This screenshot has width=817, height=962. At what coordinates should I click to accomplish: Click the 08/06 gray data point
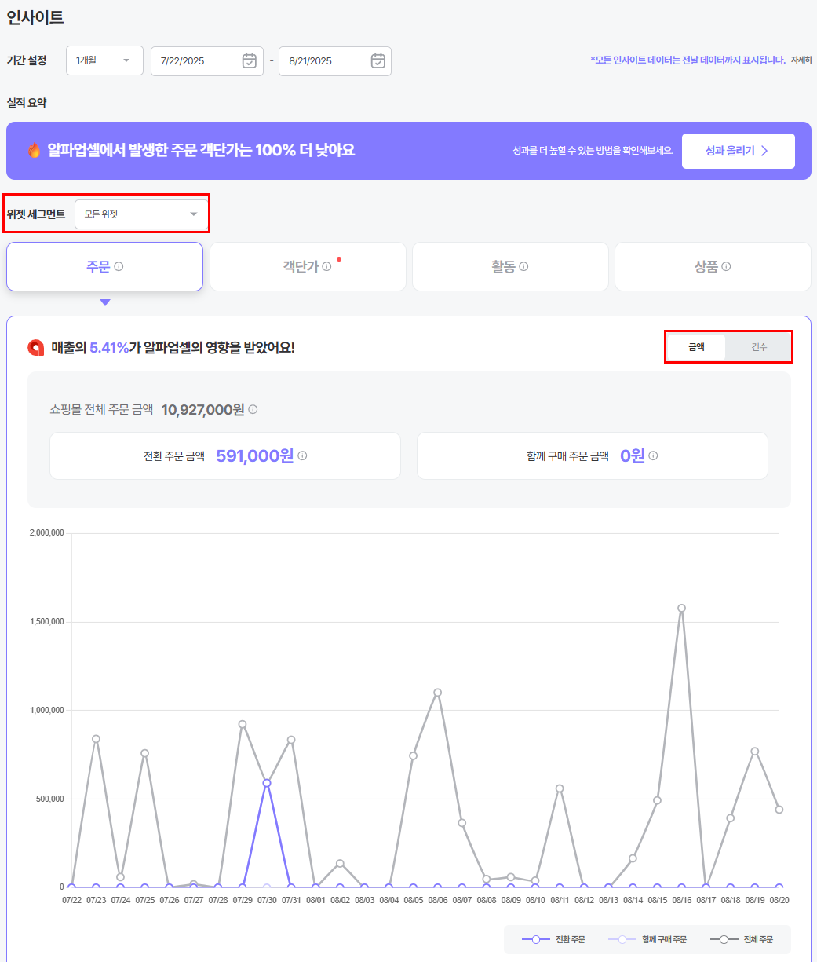point(438,693)
